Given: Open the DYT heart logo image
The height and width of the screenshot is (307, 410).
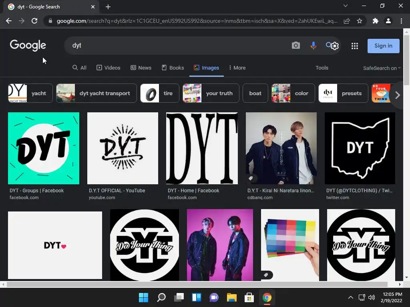Looking at the screenshot, I should [55, 245].
